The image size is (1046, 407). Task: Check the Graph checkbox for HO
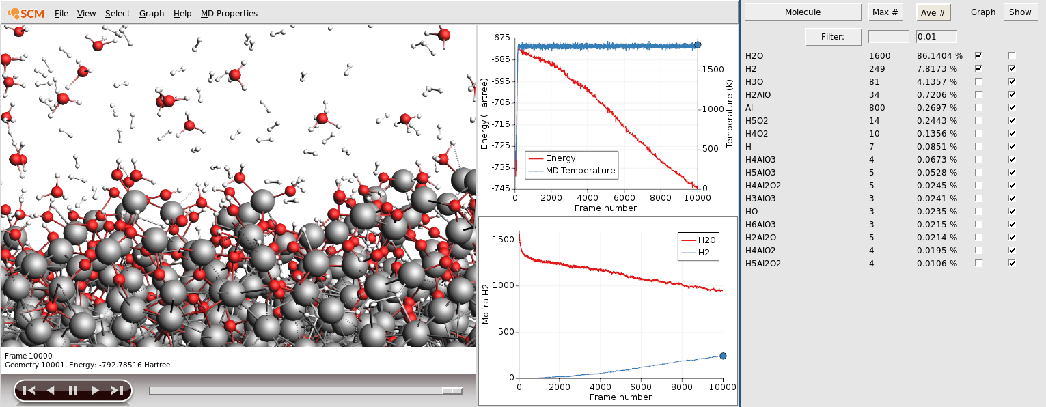click(x=978, y=212)
